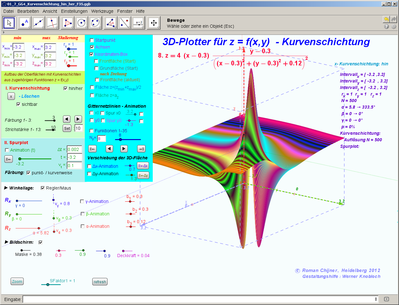
Task: Click the Eingabe input field
Action: coord(199,299)
